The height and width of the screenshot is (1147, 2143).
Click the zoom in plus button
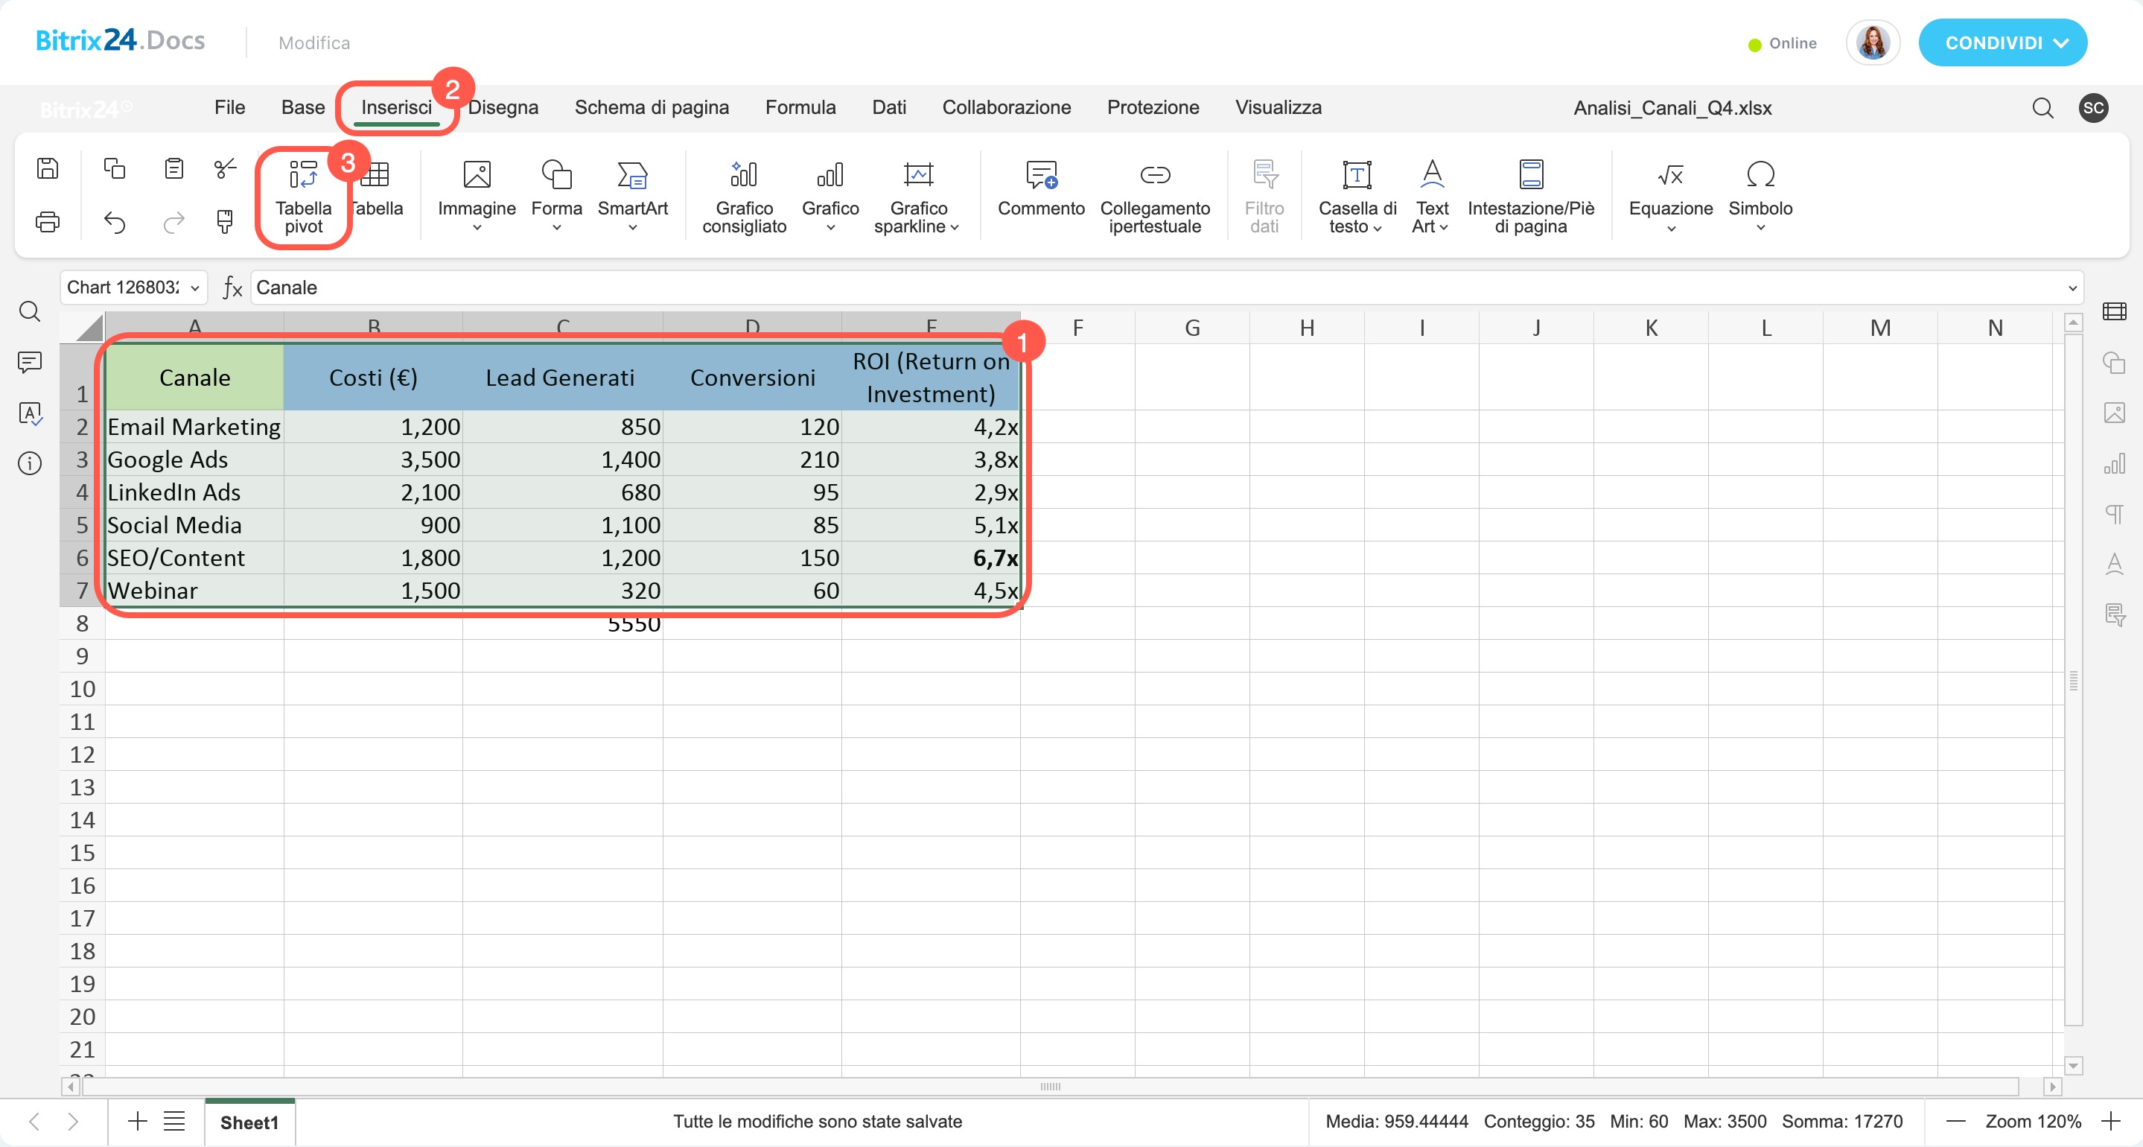pyautogui.click(x=2112, y=1121)
